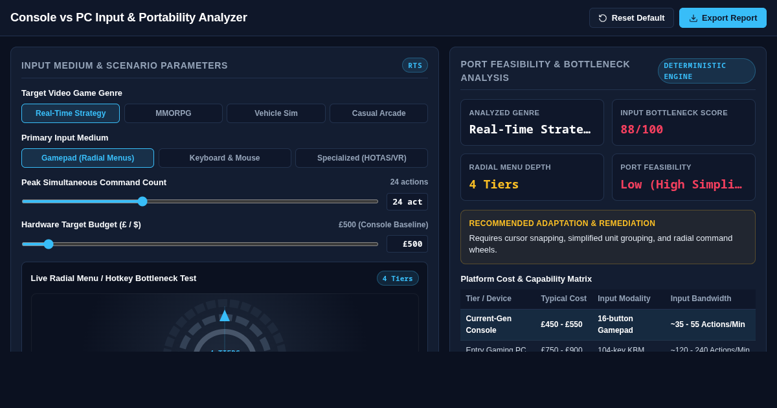The height and width of the screenshot is (408, 777).
Task: Click the Peak Simultaneous Command Count slider handle
Action: [142, 201]
